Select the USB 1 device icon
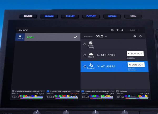Viewport: 158px width, 114px height. (x=20, y=37)
